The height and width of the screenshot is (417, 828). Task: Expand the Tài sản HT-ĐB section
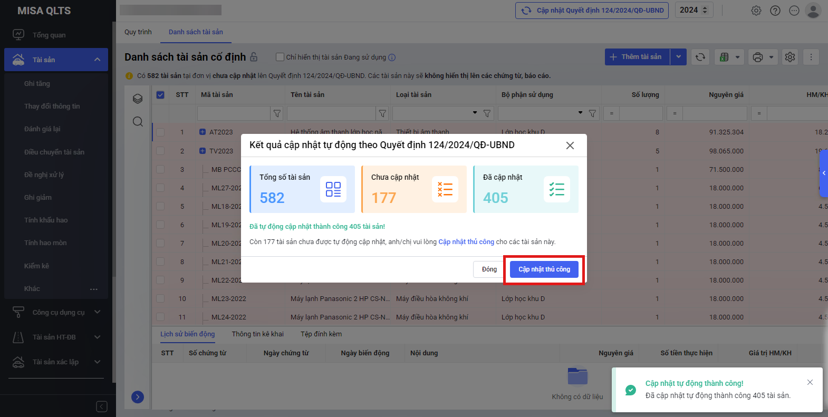point(97,337)
